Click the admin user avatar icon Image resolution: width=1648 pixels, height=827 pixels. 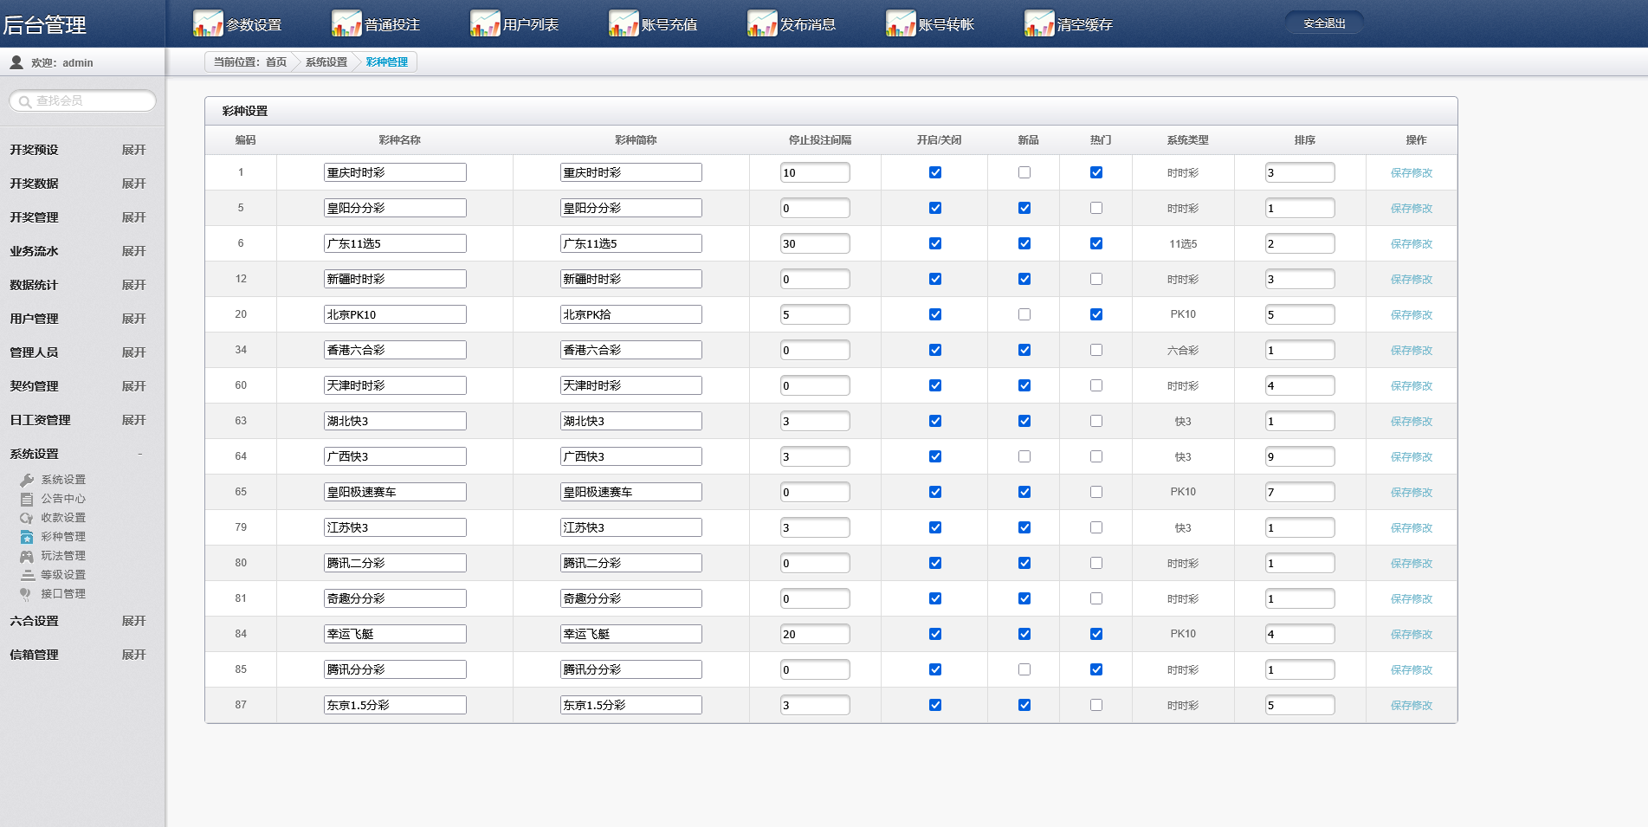16,62
